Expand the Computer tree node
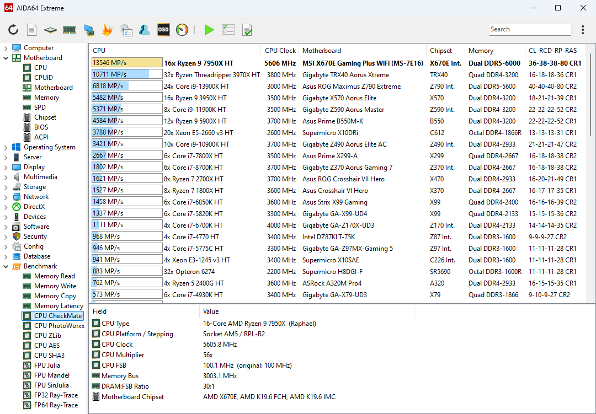Image resolution: width=596 pixels, height=414 pixels. tap(6, 48)
